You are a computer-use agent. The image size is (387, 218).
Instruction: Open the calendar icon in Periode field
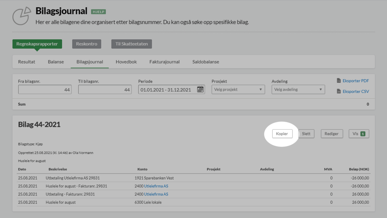[200, 89]
